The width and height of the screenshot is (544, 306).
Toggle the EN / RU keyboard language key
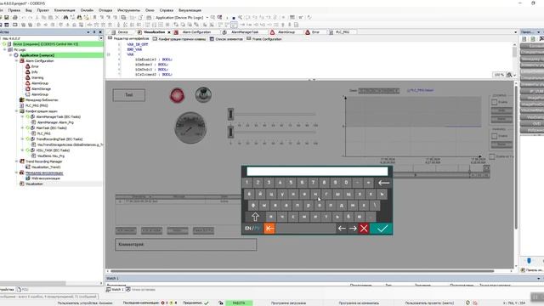click(252, 229)
